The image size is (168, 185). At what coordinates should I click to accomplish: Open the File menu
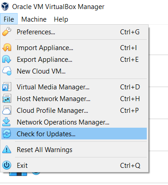click(9, 19)
